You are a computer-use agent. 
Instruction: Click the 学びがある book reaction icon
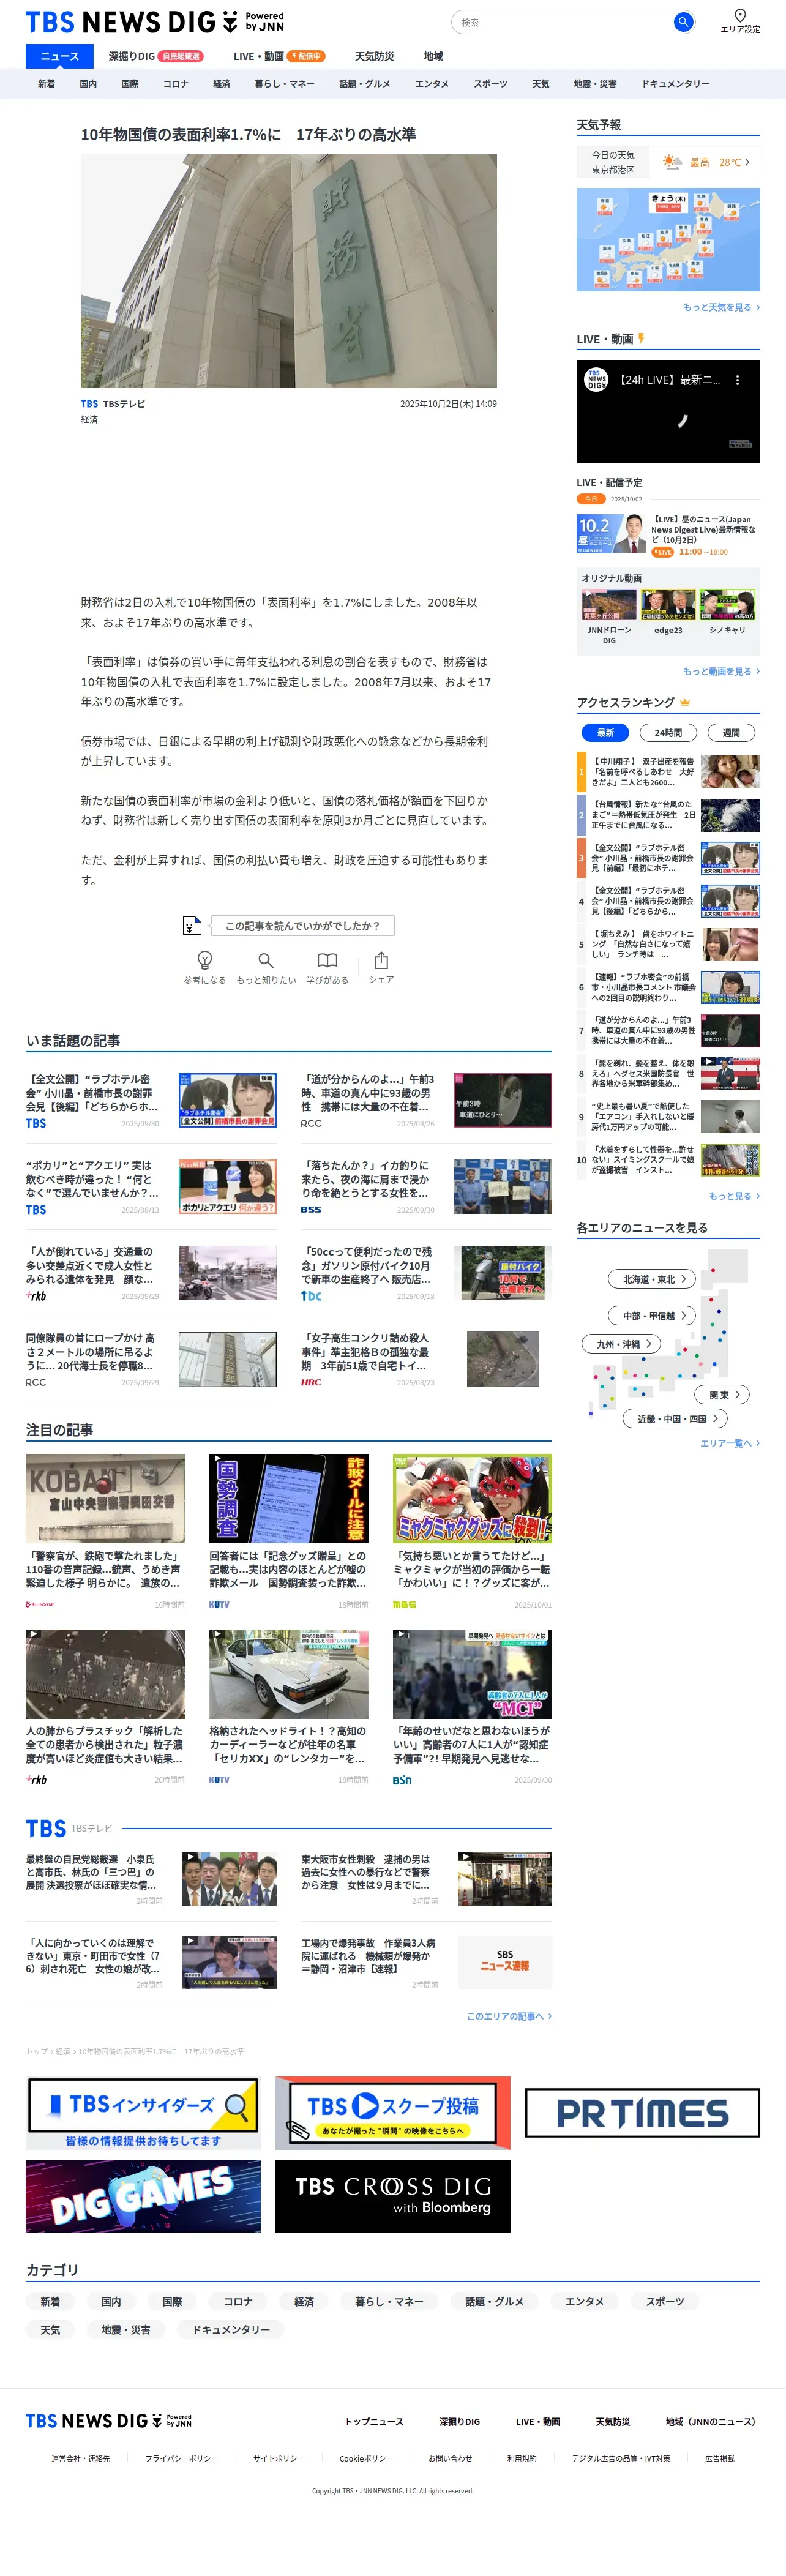(x=327, y=960)
